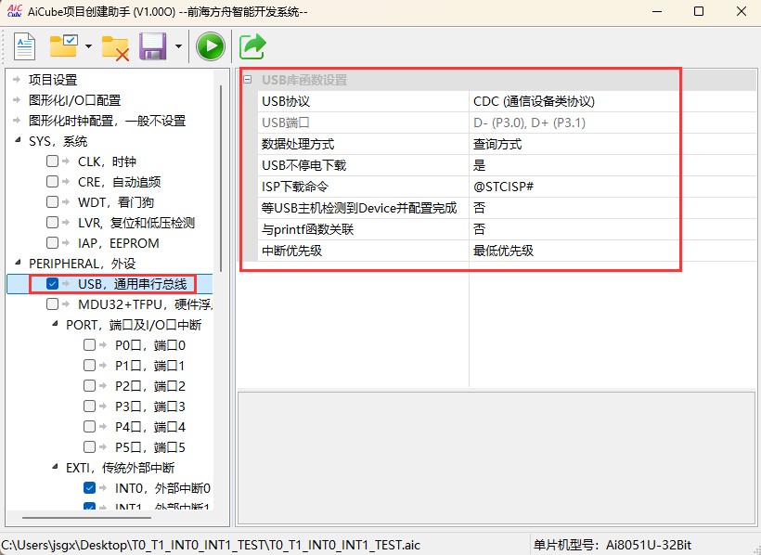The width and height of the screenshot is (761, 555).
Task: Click the arrow icon beside P4口, 端口4
Action: (103, 426)
